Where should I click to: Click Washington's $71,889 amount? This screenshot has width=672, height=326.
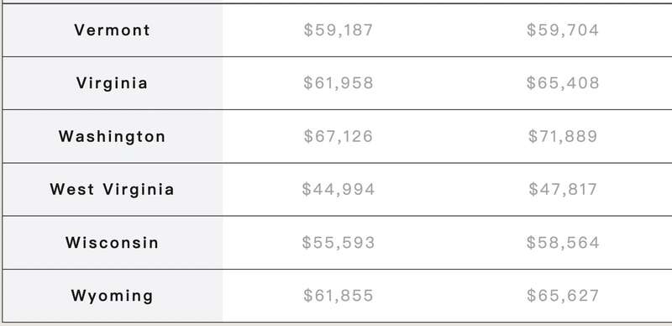pyautogui.click(x=563, y=136)
